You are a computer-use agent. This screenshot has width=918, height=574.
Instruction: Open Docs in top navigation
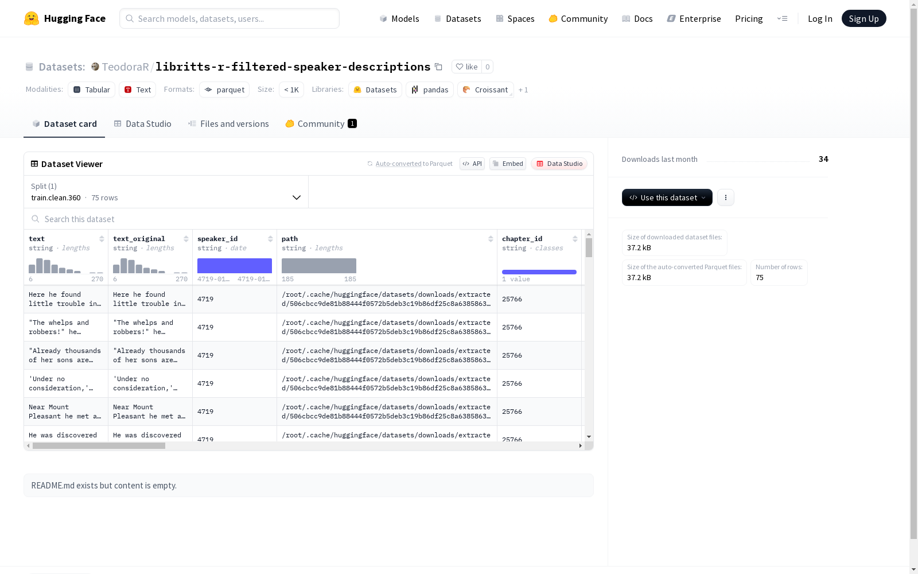637,18
